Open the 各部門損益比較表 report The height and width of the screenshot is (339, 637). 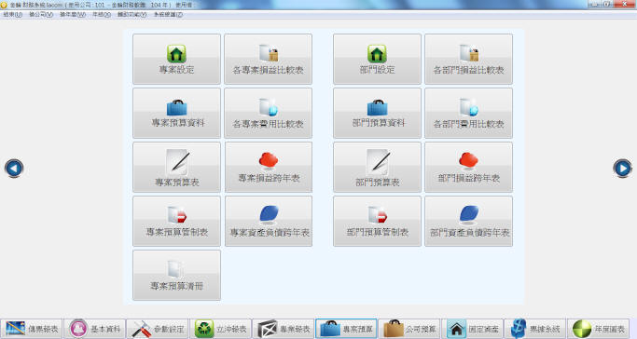(468, 60)
